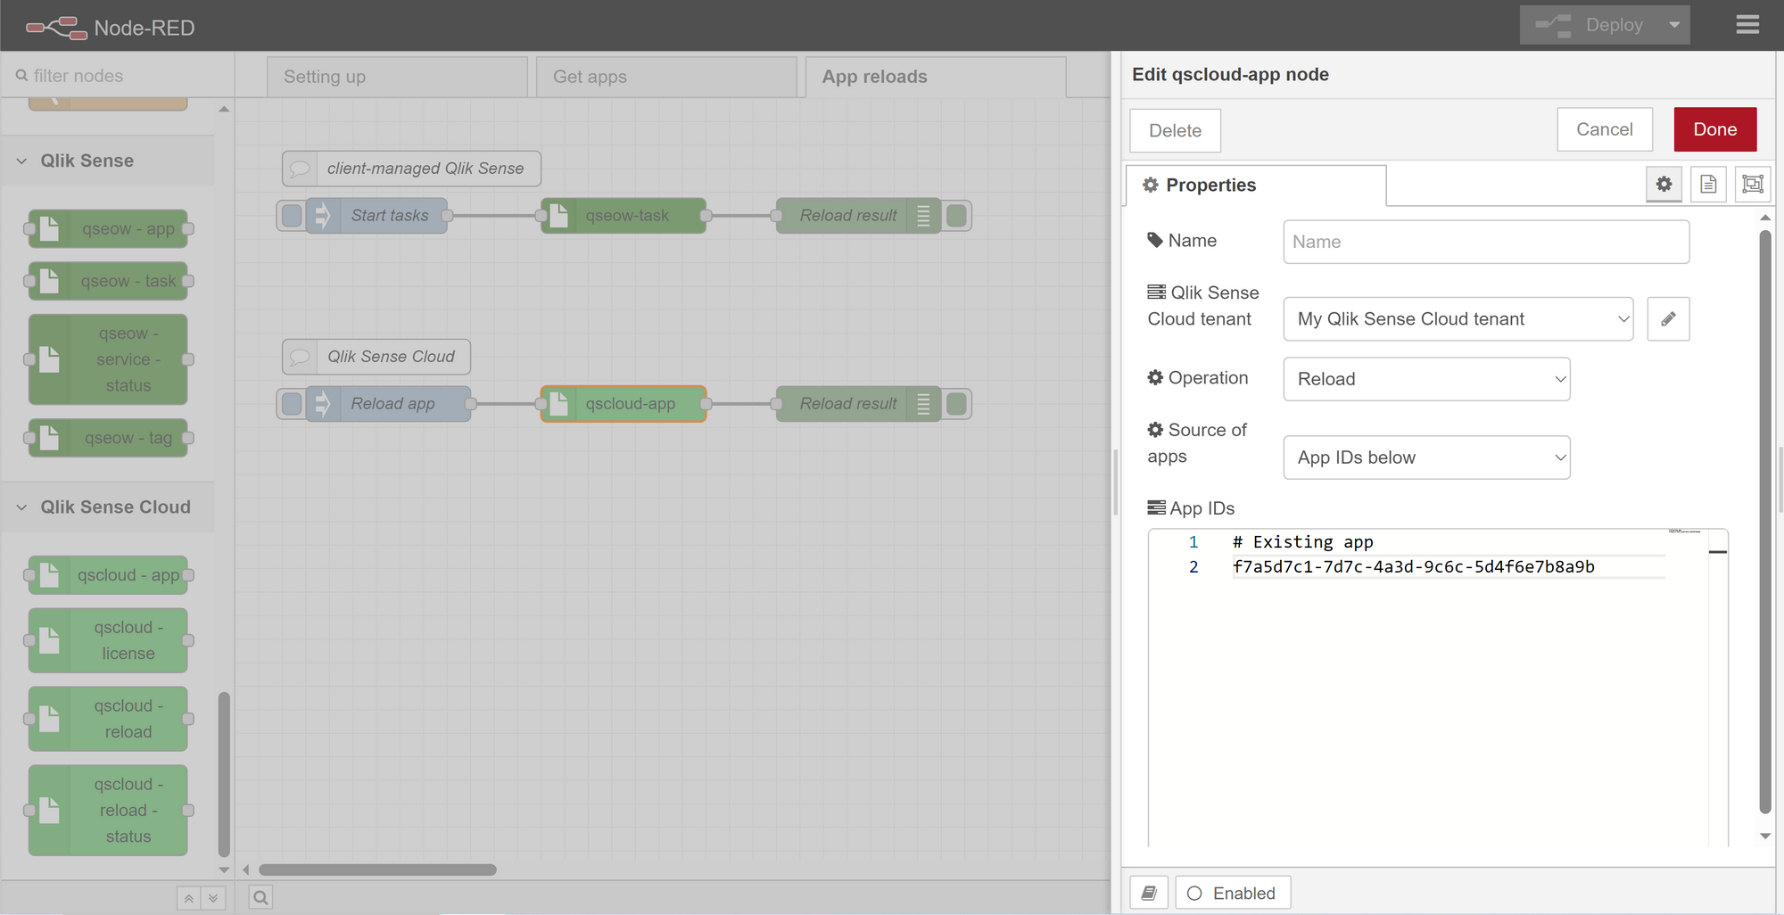Image resolution: width=1784 pixels, height=915 pixels.
Task: Open the workspace search magnifier icon
Action: click(260, 898)
